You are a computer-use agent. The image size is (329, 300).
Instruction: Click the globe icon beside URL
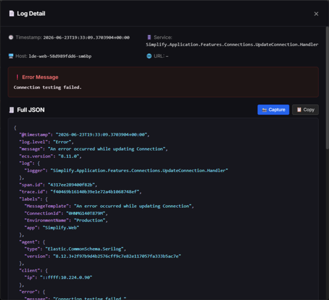149,56
